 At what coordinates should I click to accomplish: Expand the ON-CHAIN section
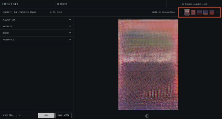37,27
